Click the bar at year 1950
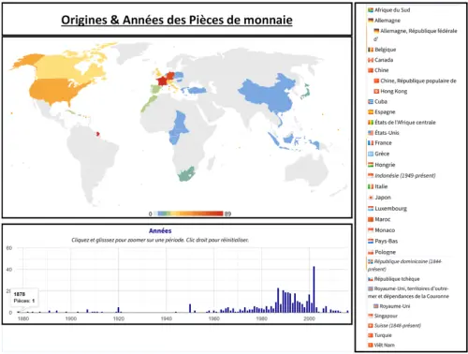This screenshot has height=354, width=468. pos(190,308)
